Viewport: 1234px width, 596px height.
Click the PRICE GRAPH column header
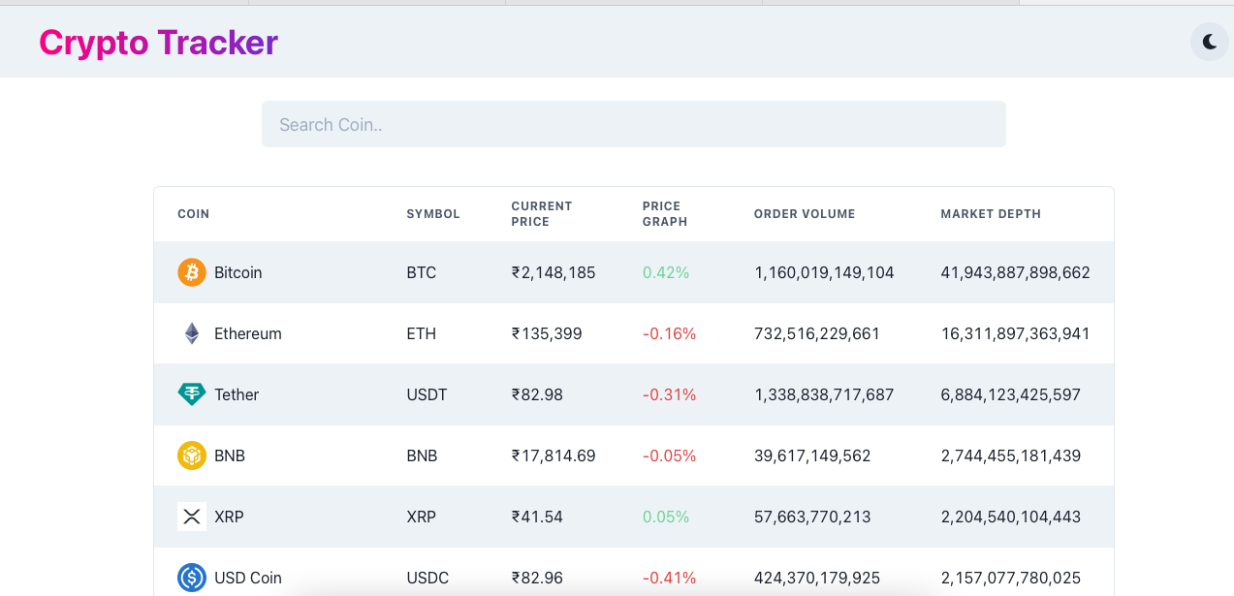click(665, 214)
